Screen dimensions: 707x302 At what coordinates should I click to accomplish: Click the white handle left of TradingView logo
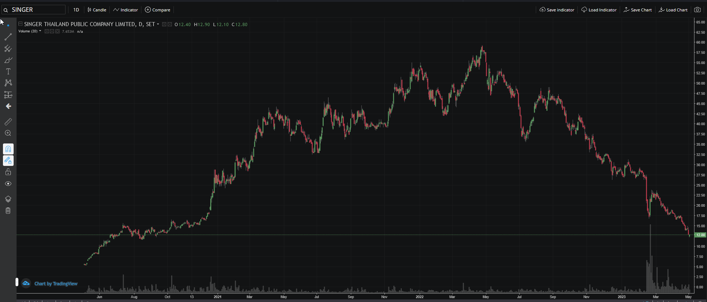coord(17,282)
